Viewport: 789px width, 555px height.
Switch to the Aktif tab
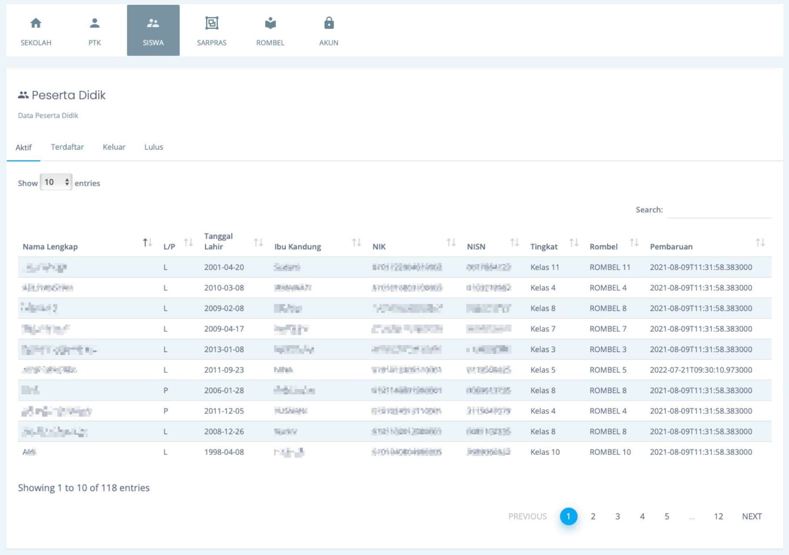coord(23,147)
